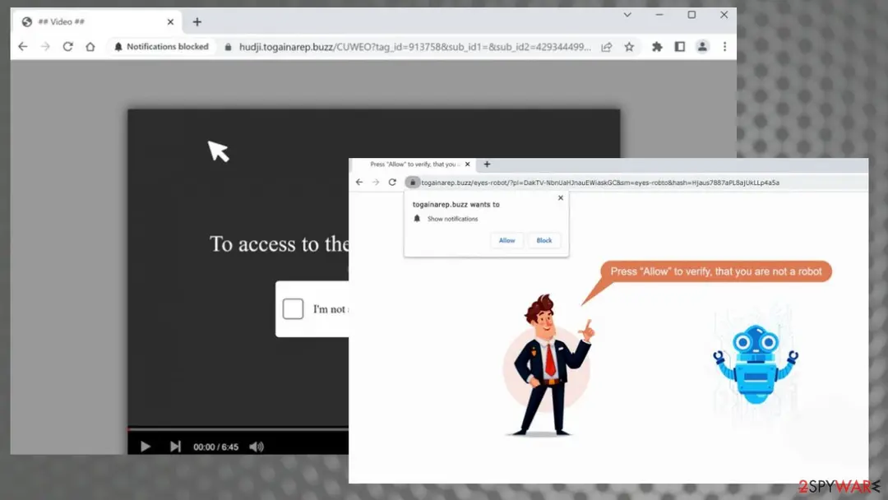888x500 pixels.
Task: Switch to the "Press Allow to verify" tab
Action: click(416, 164)
